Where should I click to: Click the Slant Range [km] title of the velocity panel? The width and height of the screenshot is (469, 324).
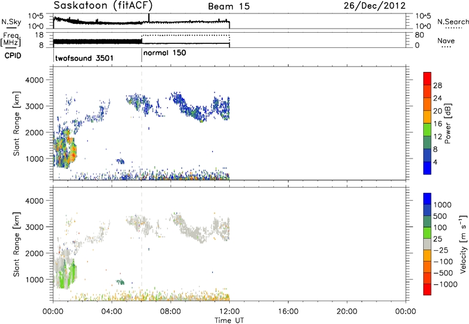point(16,244)
